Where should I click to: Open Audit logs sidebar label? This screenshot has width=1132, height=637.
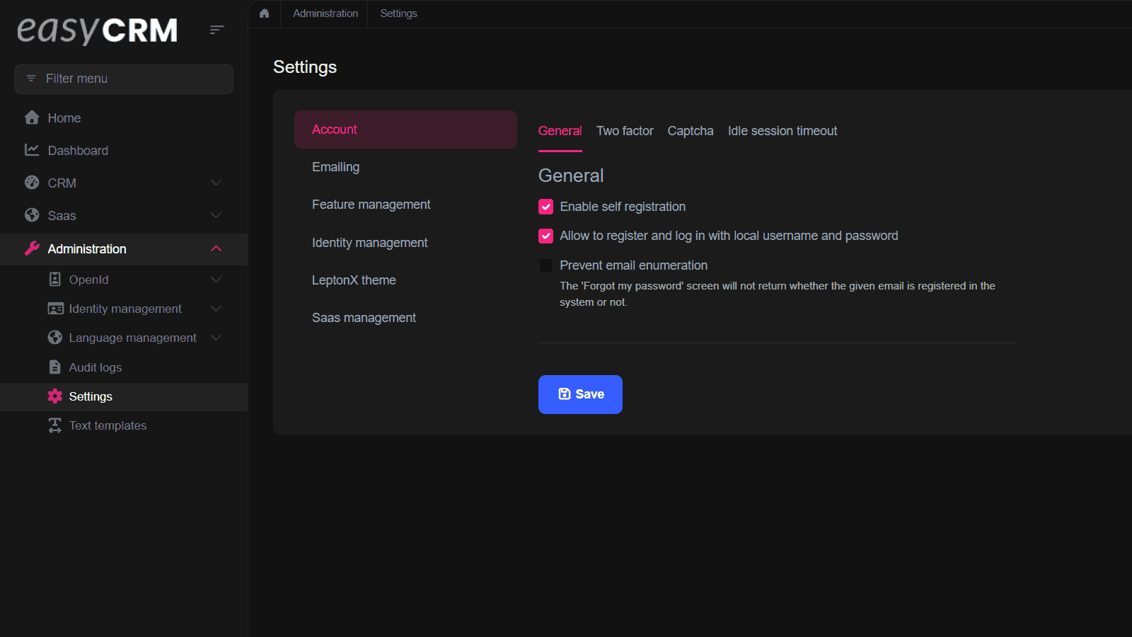click(x=96, y=367)
